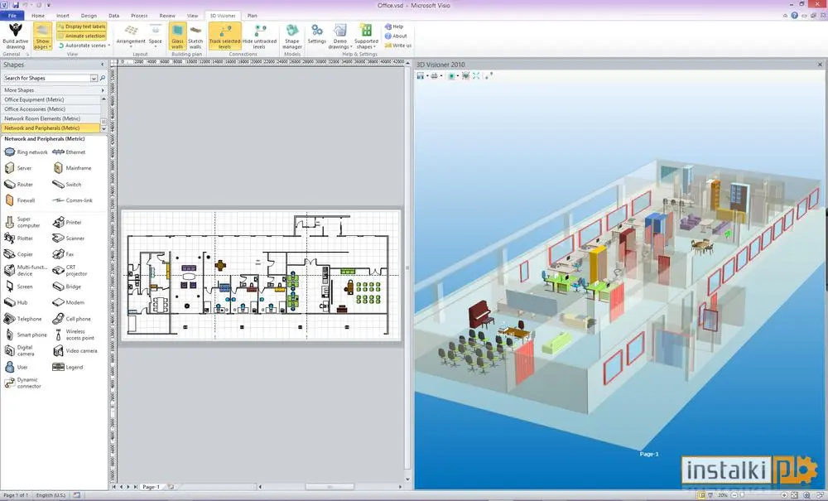Select the Copier shape

click(18, 254)
